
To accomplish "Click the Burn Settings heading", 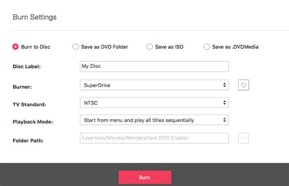I will (x=35, y=17).
